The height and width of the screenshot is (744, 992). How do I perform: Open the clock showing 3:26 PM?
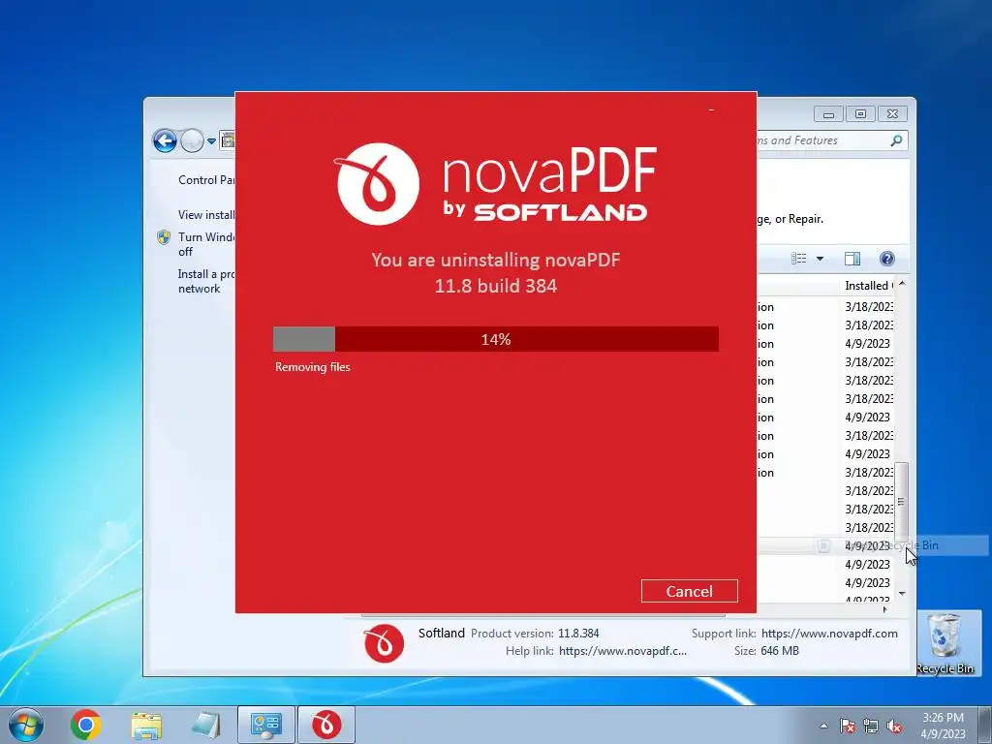pyautogui.click(x=944, y=726)
